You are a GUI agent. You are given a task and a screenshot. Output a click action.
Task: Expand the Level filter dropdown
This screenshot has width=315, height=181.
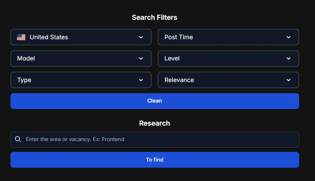tap(228, 59)
